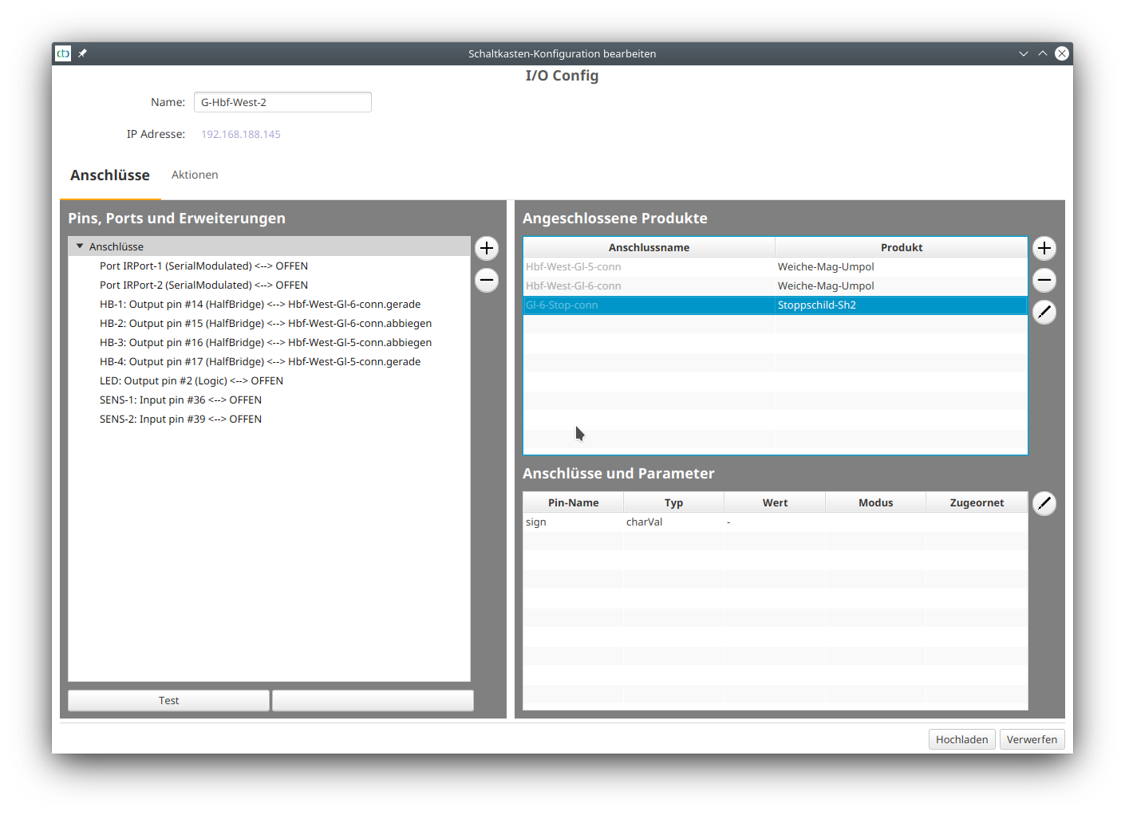The image size is (1125, 815).
Task: Click the add icon in Pins, Ports und Erweiterungen
Action: 486,248
